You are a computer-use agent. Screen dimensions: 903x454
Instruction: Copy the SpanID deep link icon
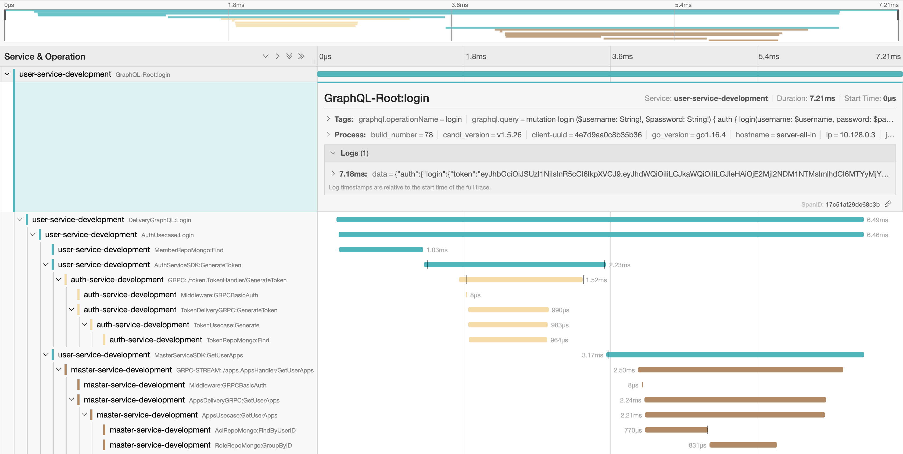pyautogui.click(x=888, y=204)
